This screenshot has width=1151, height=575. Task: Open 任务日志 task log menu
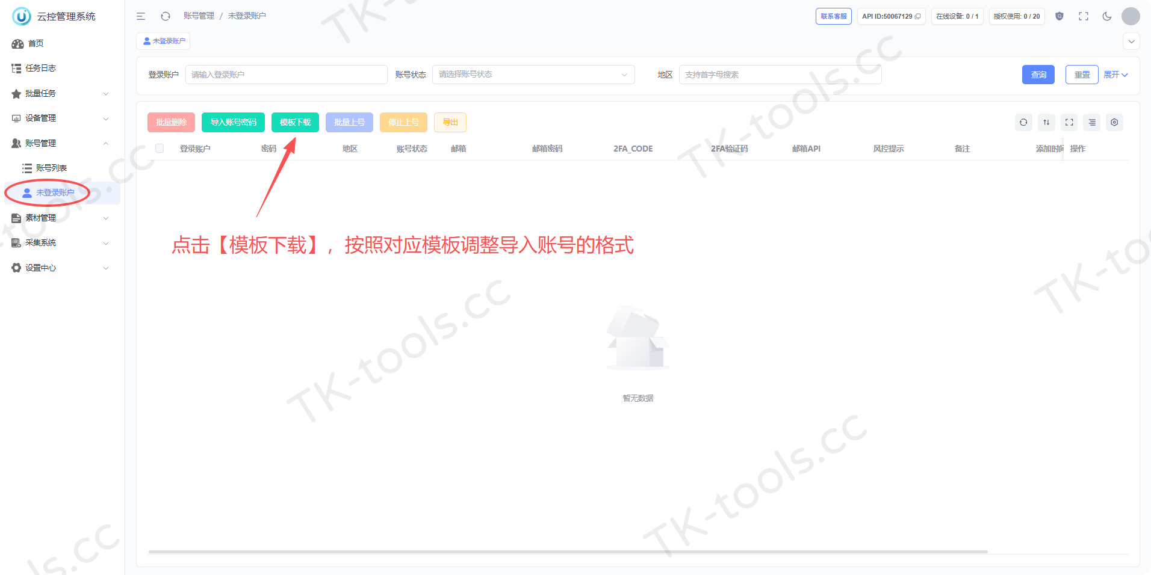coord(62,68)
